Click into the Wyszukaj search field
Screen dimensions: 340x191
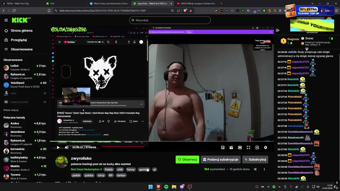click(170, 20)
